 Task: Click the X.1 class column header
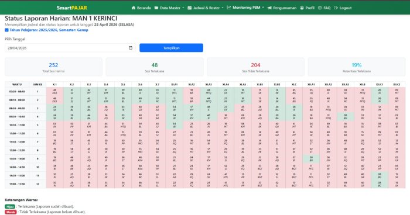pos(54,84)
